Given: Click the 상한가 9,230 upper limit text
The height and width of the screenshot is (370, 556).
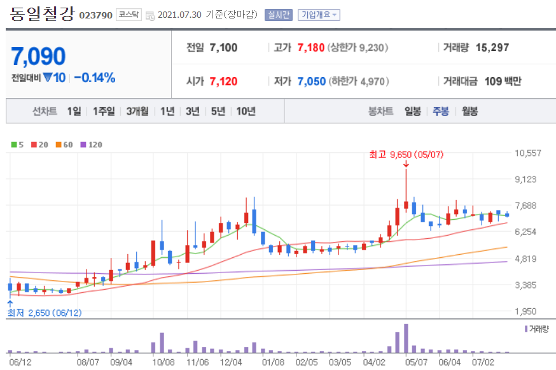Looking at the screenshot, I should pyautogui.click(x=358, y=48).
